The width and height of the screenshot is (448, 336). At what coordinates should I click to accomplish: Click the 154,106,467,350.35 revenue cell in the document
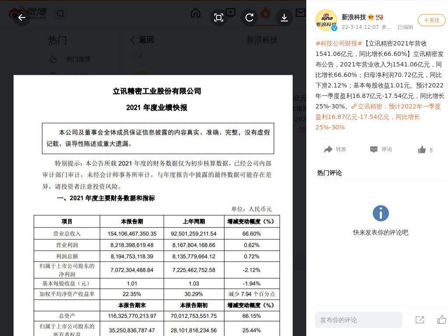[132, 234]
